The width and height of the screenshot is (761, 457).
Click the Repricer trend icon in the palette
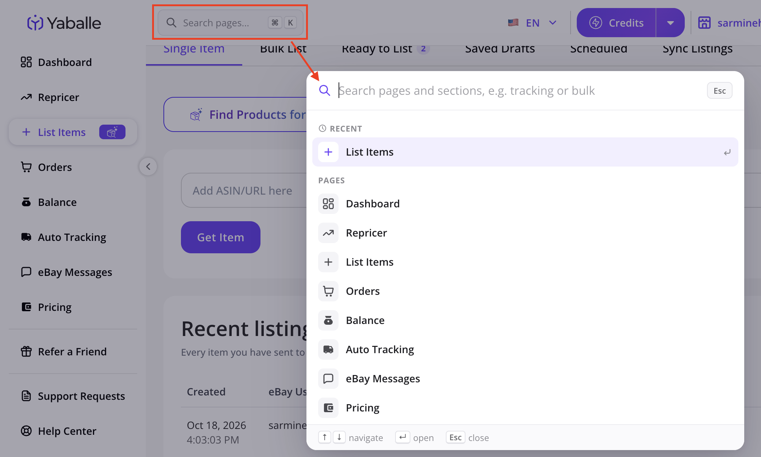pyautogui.click(x=328, y=233)
